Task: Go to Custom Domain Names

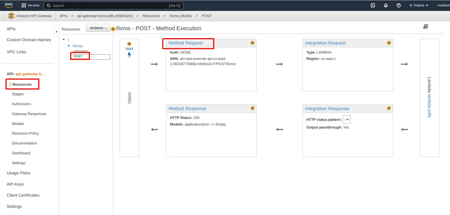Action: coord(29,40)
